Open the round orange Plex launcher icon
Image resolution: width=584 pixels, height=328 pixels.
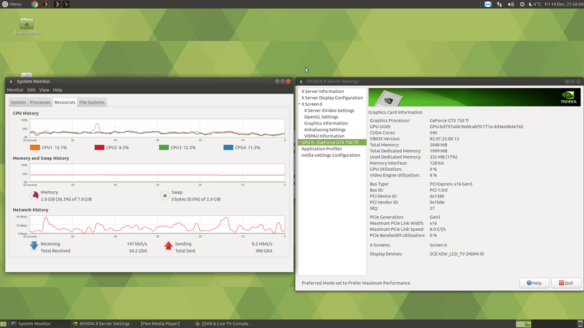tap(46, 4)
